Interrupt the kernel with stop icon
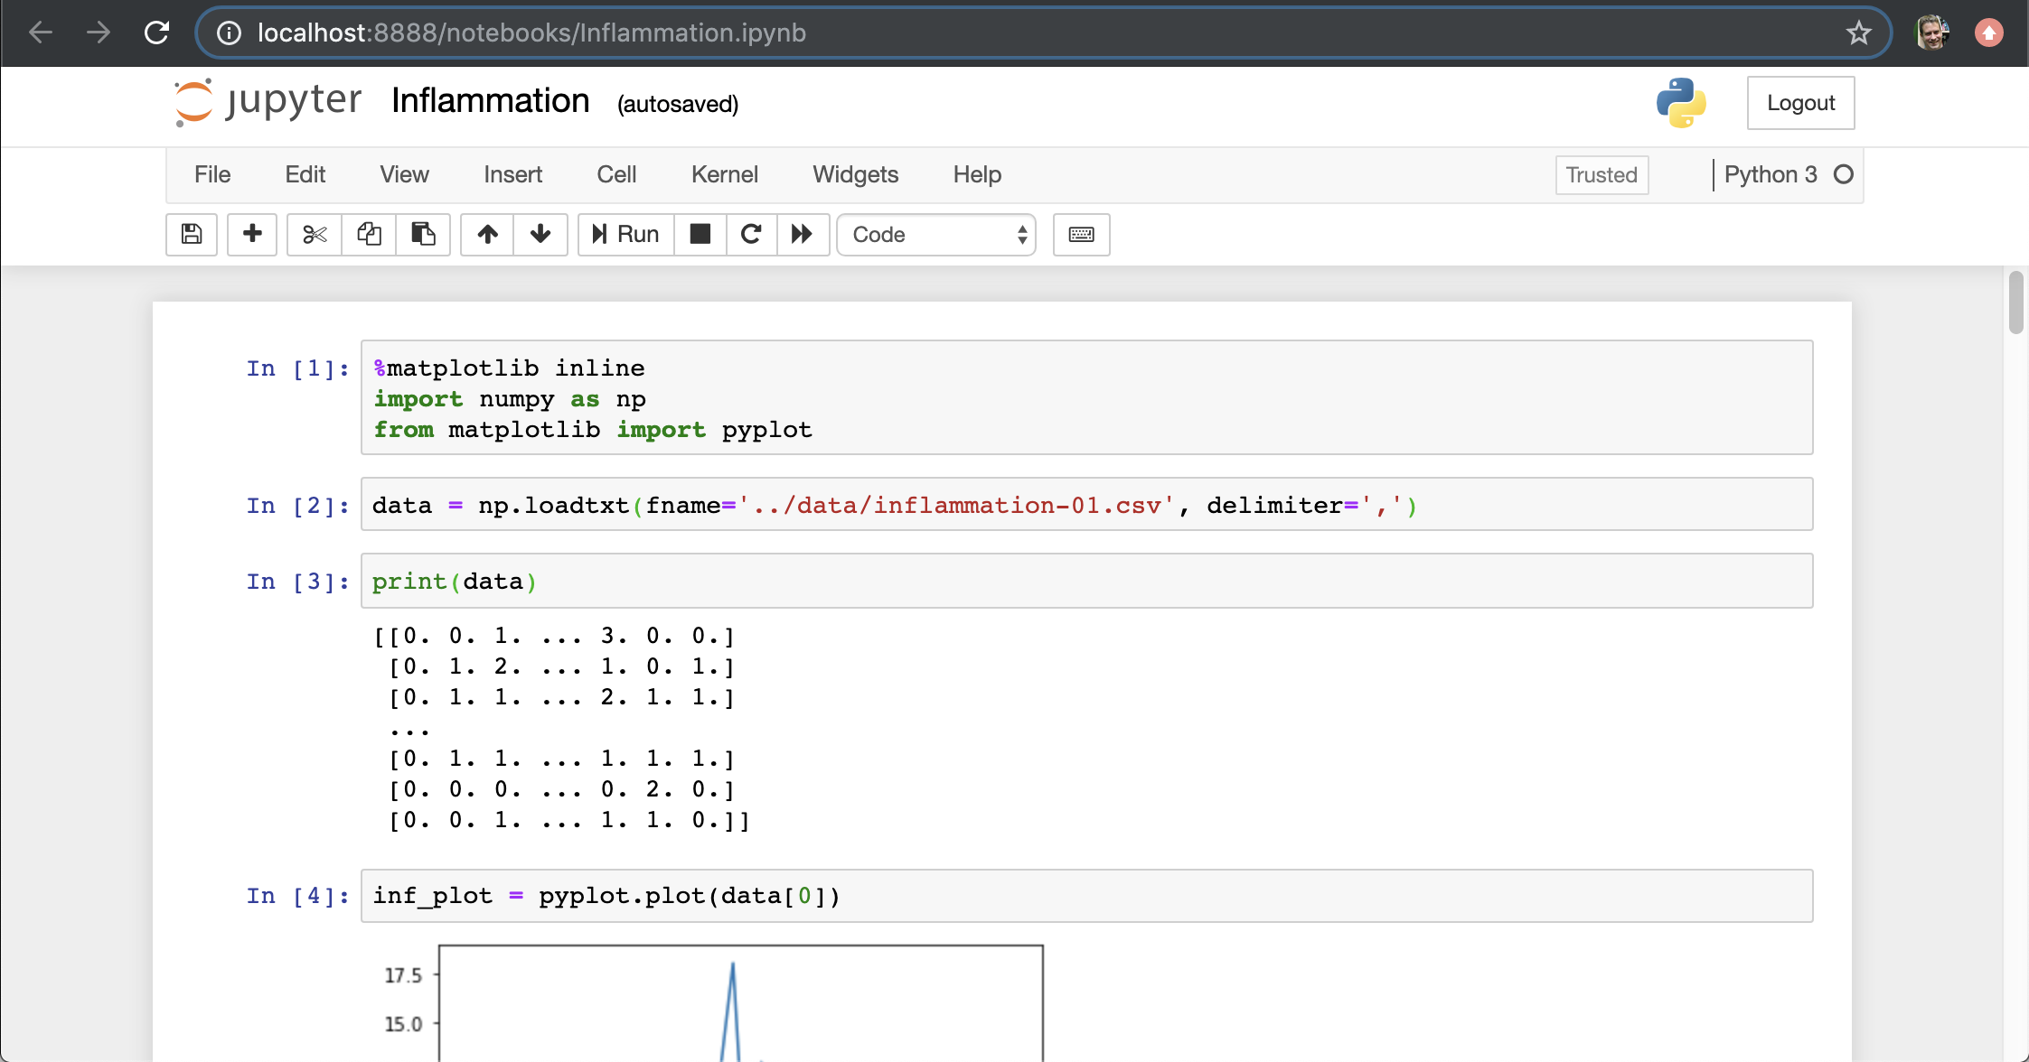2029x1062 pixels. [x=700, y=235]
